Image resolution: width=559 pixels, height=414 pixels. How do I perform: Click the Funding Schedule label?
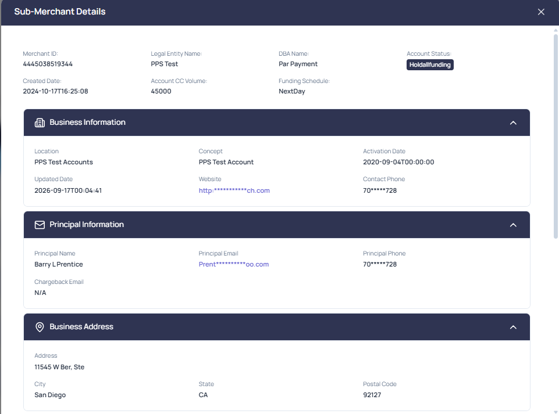tap(304, 81)
